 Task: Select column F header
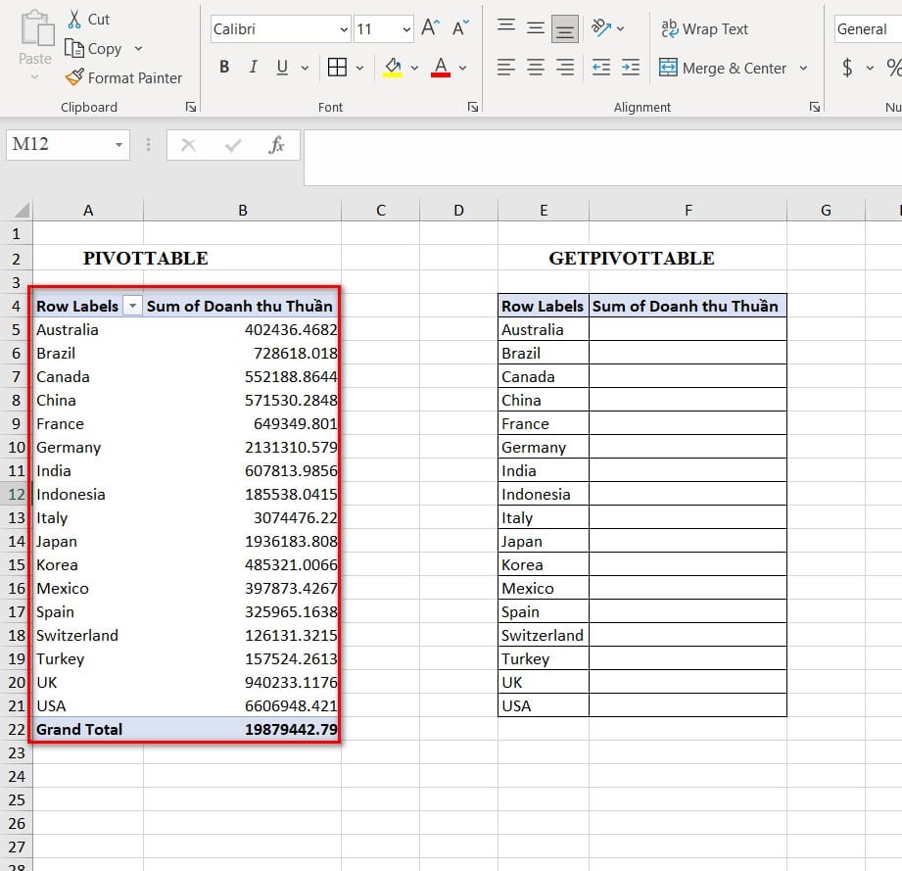[x=688, y=210]
